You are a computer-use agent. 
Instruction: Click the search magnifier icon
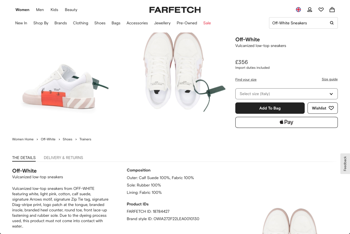pyautogui.click(x=332, y=23)
